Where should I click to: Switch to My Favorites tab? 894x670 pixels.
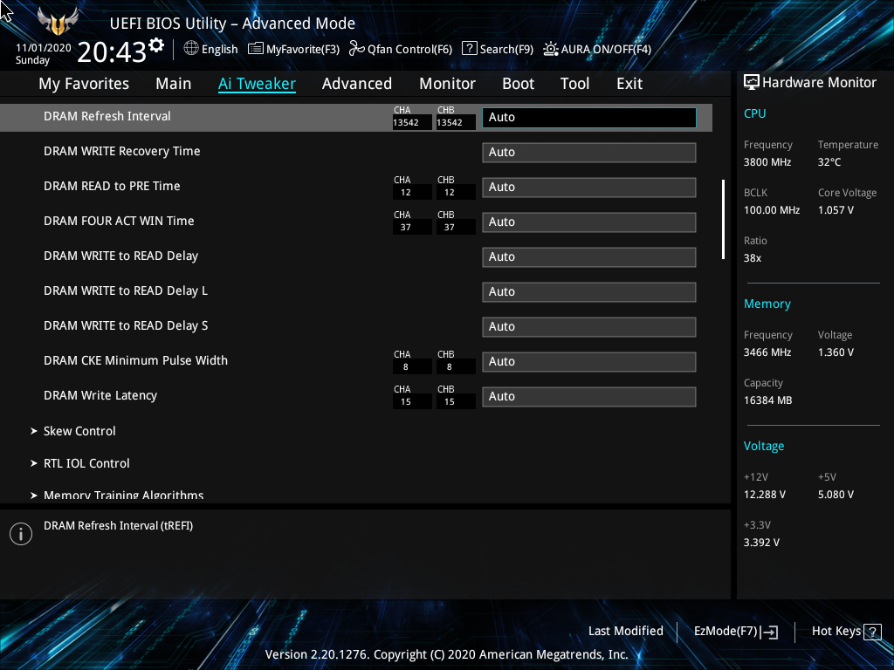[x=84, y=83]
